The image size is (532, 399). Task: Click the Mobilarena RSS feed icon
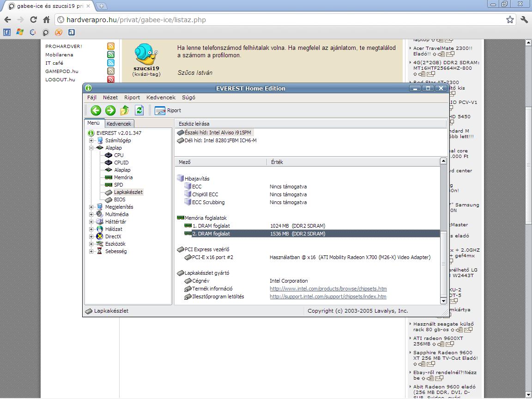[x=111, y=54]
